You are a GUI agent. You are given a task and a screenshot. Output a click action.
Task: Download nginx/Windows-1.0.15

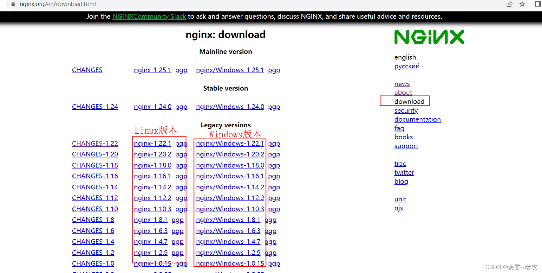pyautogui.click(x=230, y=263)
